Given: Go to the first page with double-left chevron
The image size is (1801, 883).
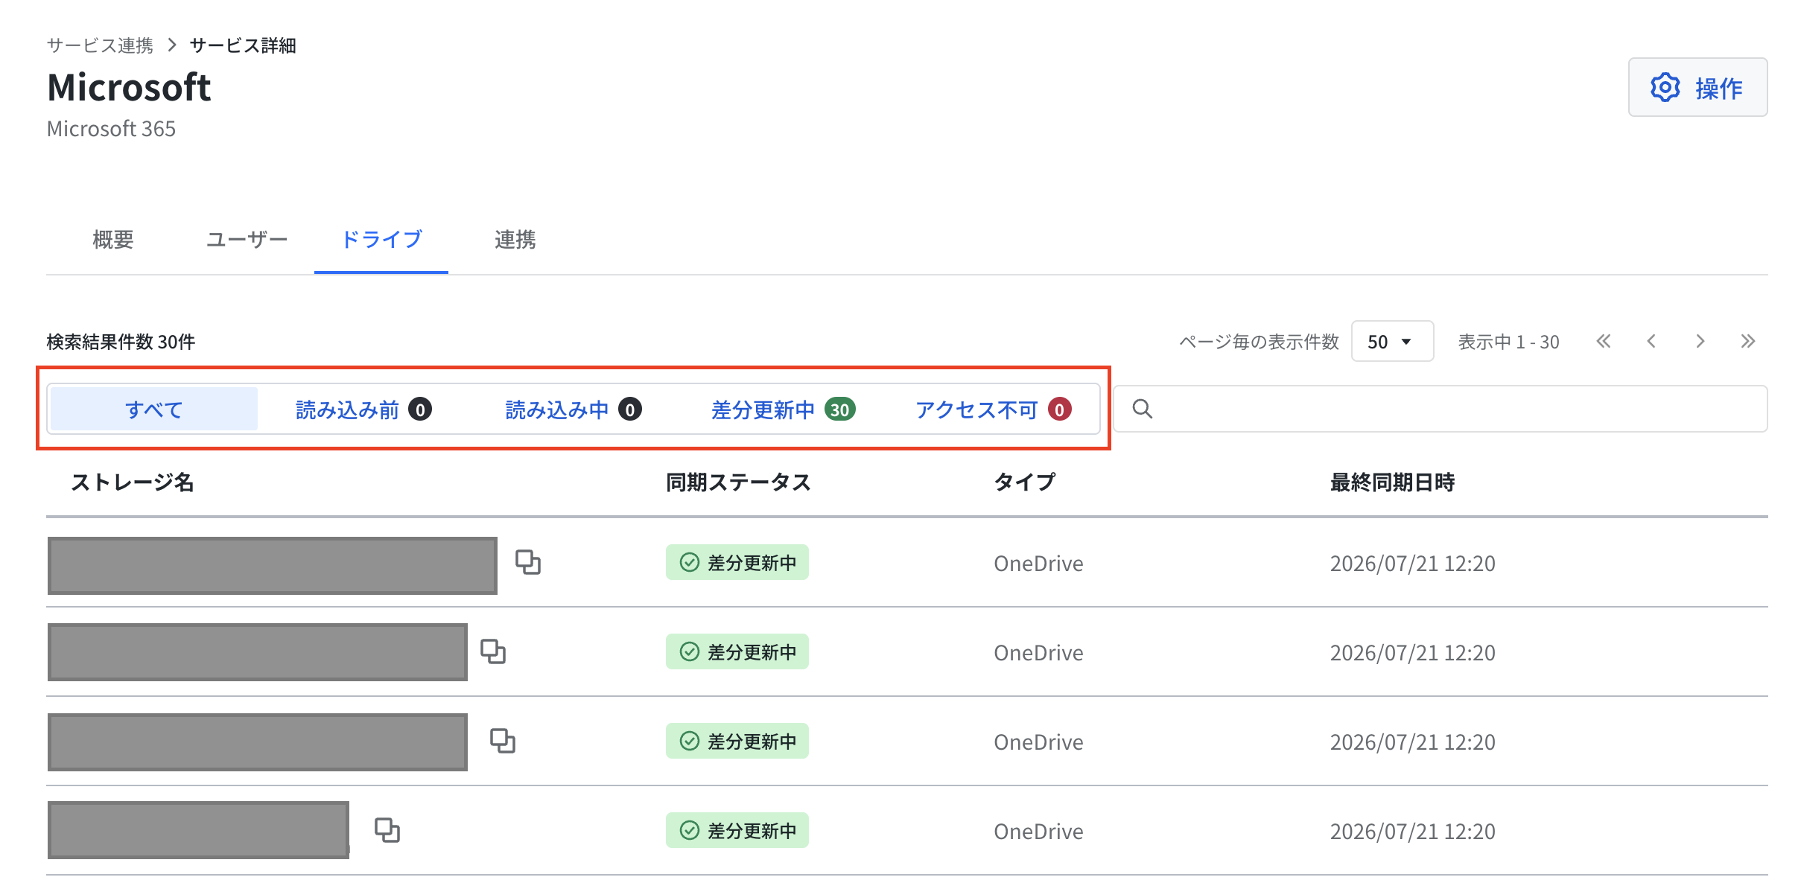Looking at the screenshot, I should [1604, 342].
